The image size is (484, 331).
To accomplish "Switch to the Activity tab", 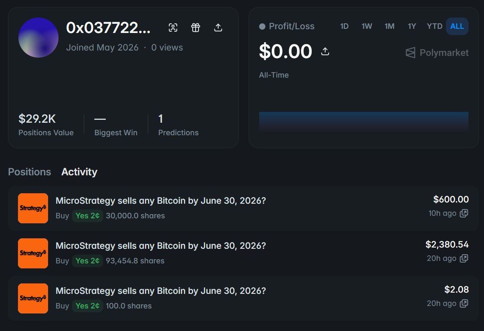I will [79, 172].
